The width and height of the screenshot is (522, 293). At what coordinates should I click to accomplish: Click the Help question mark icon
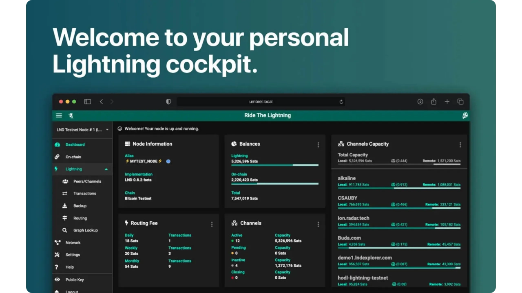pos(57,267)
